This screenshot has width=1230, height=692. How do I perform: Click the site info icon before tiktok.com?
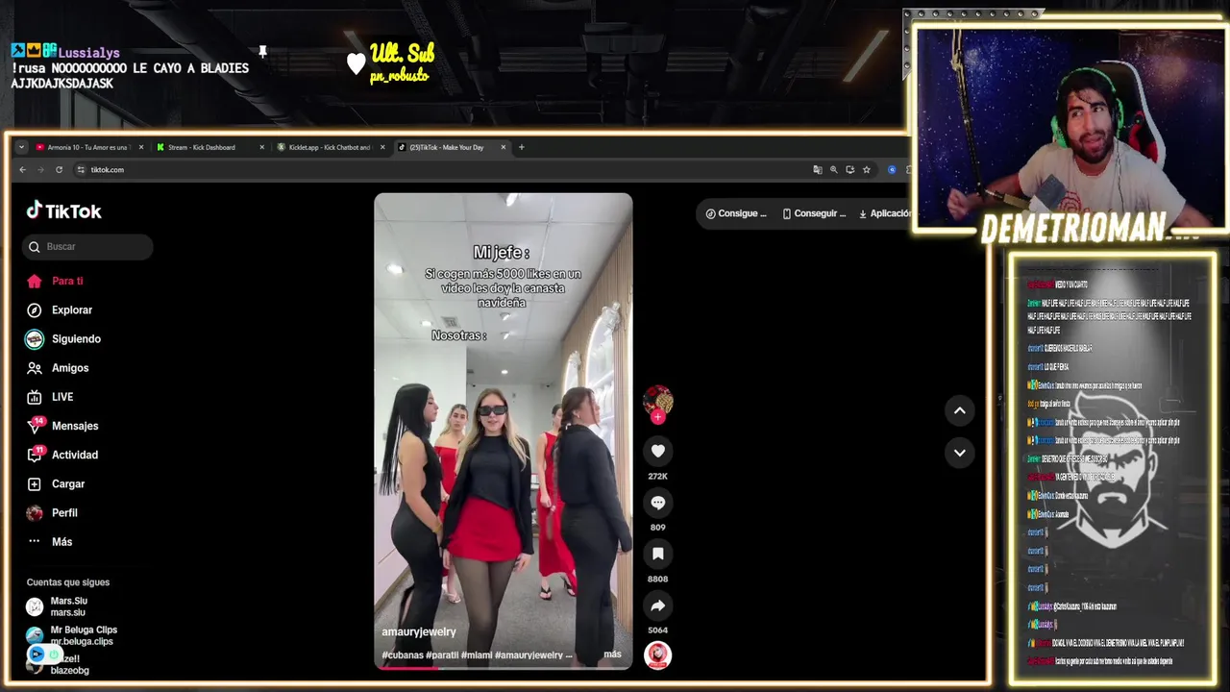[82, 170]
